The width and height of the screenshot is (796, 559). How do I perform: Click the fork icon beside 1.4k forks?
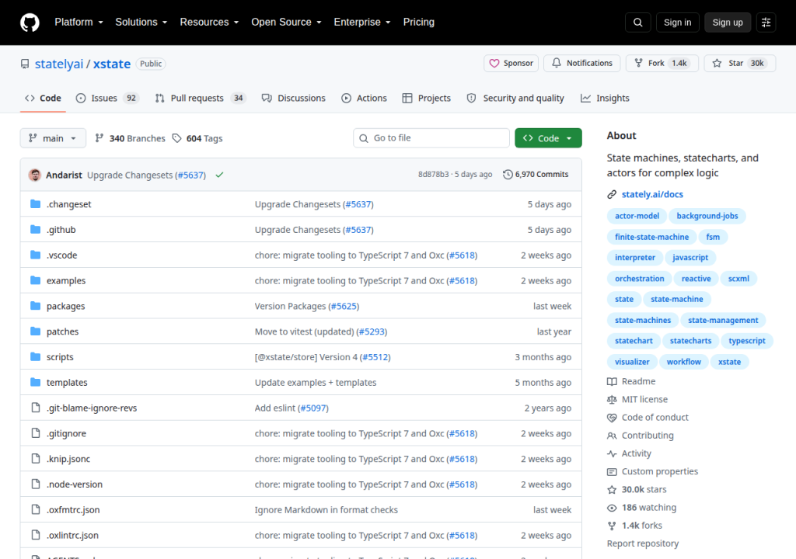612,526
